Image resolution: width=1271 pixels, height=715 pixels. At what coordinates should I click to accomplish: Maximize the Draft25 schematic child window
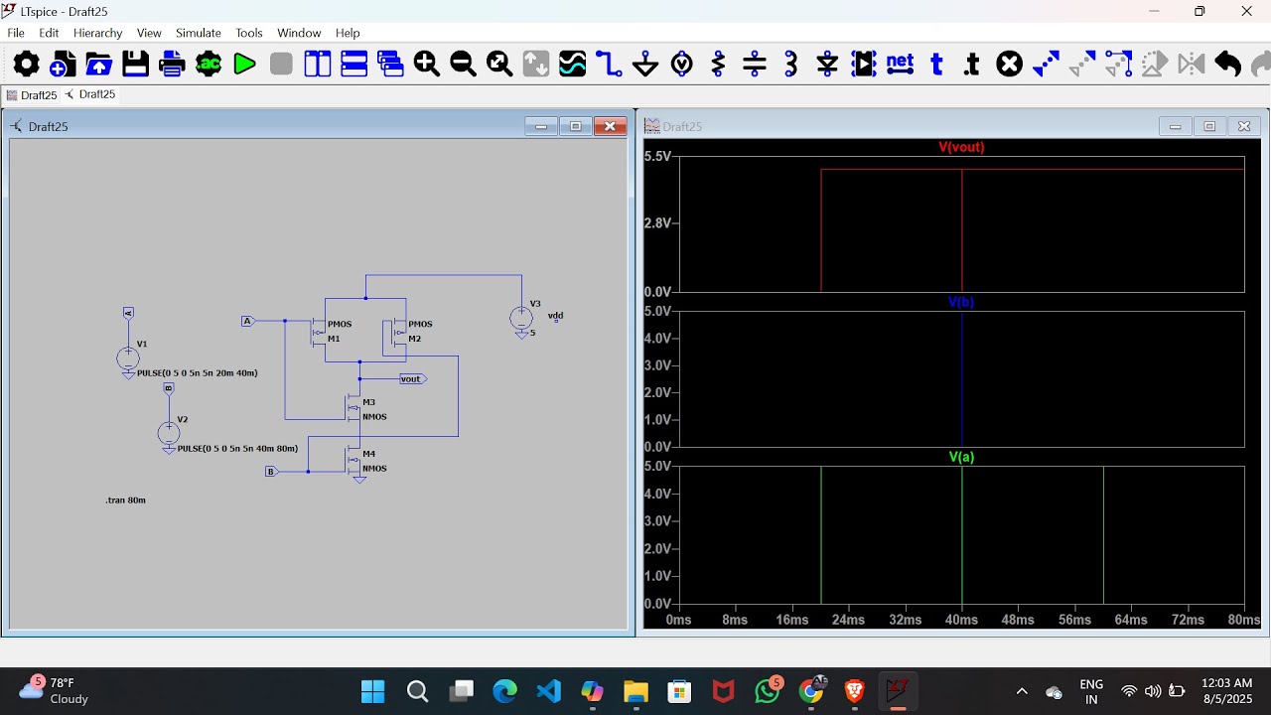point(575,126)
